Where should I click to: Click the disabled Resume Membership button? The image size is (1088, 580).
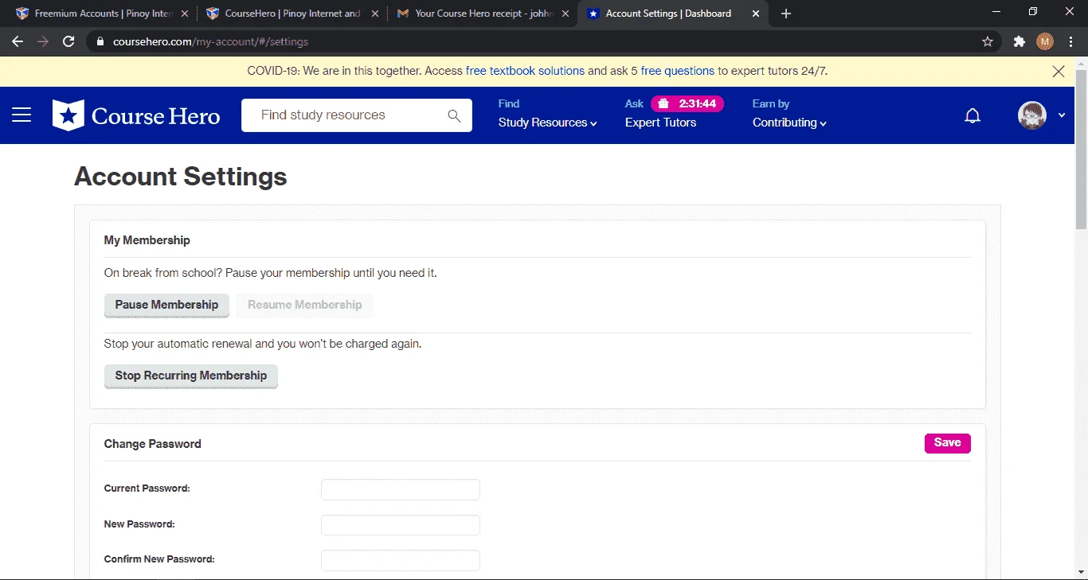[305, 305]
